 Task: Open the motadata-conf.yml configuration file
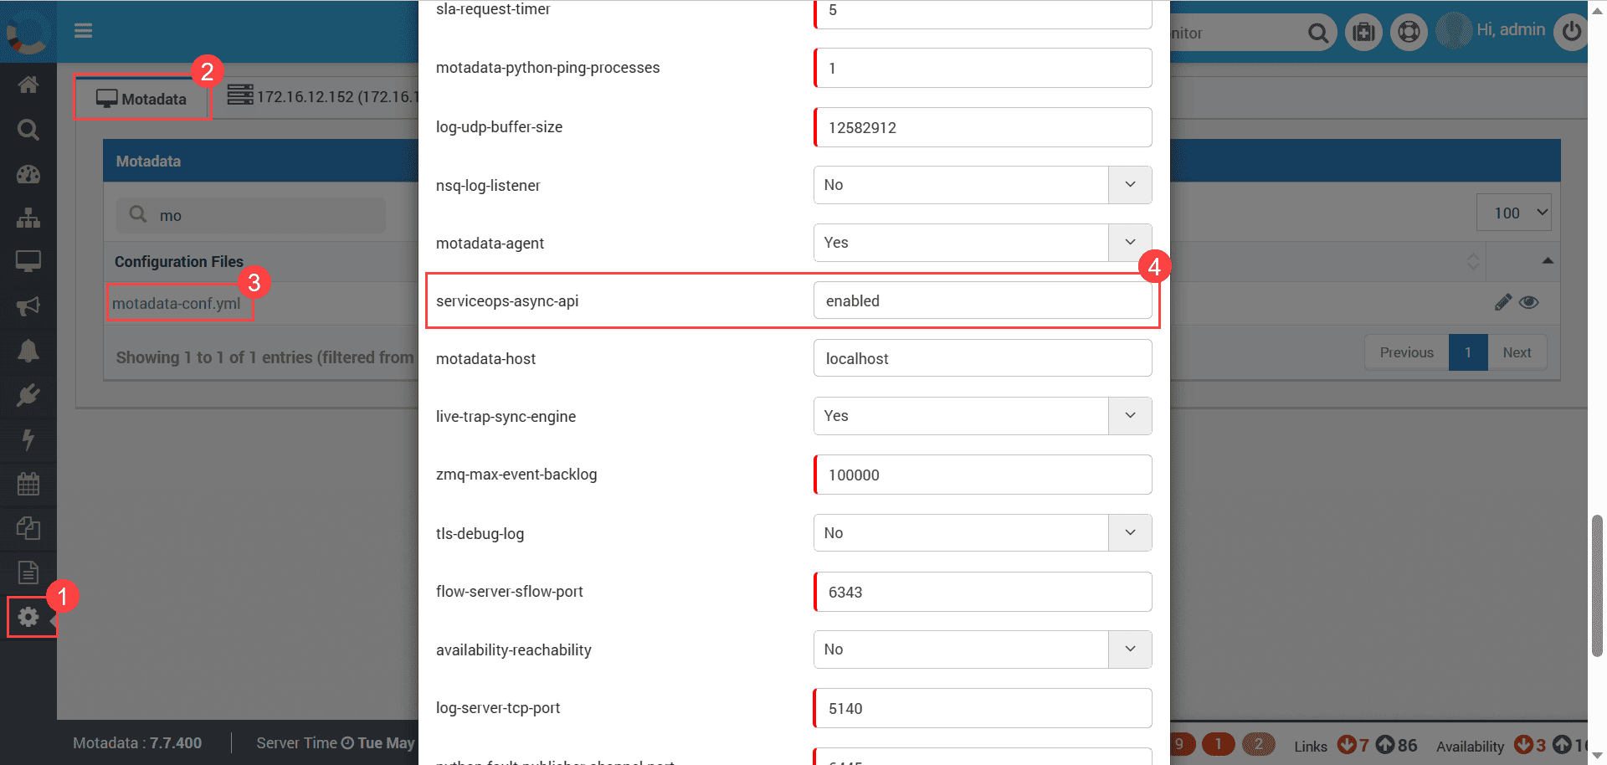(x=179, y=303)
